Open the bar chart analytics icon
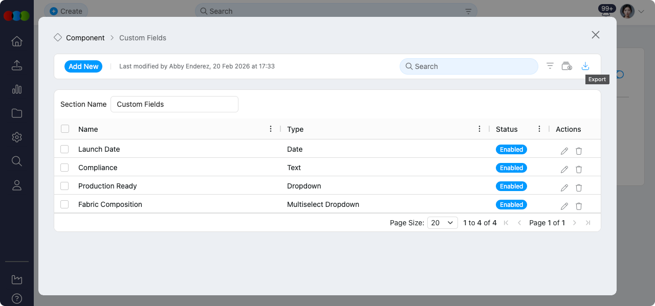The image size is (655, 306). 17,89
